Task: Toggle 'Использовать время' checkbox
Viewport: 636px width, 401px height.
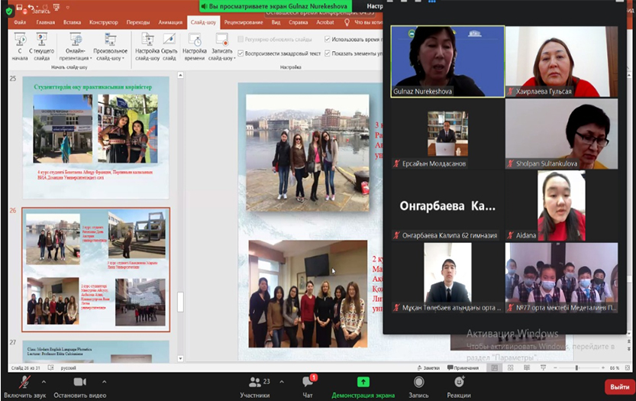Action: coord(328,39)
